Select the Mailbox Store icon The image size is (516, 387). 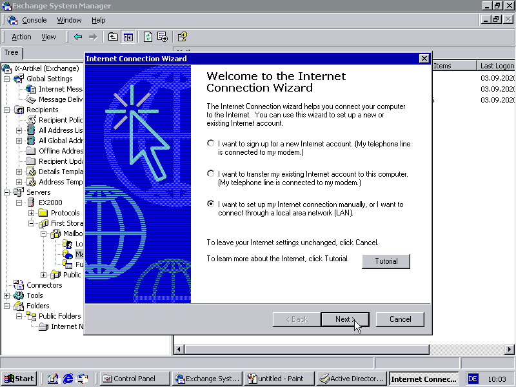[x=55, y=233]
